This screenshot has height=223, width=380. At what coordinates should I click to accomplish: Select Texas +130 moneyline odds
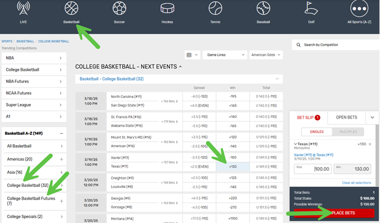tap(233, 167)
